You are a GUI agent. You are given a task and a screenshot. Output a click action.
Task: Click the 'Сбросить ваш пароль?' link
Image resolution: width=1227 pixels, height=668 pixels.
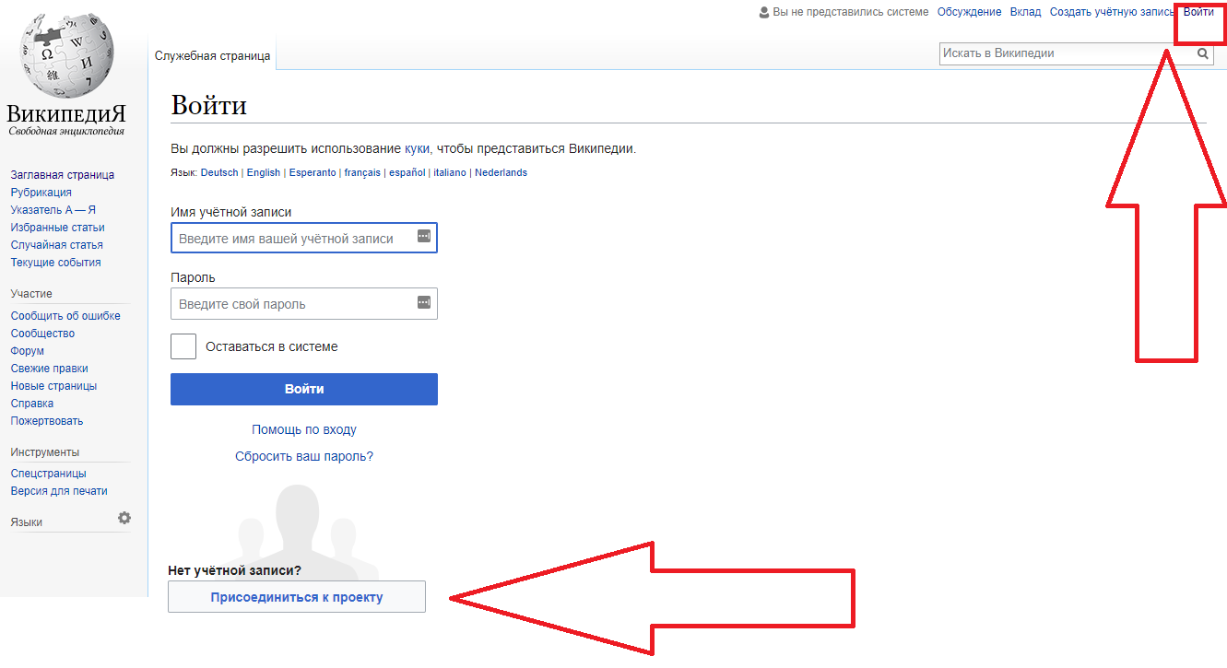[x=304, y=456]
